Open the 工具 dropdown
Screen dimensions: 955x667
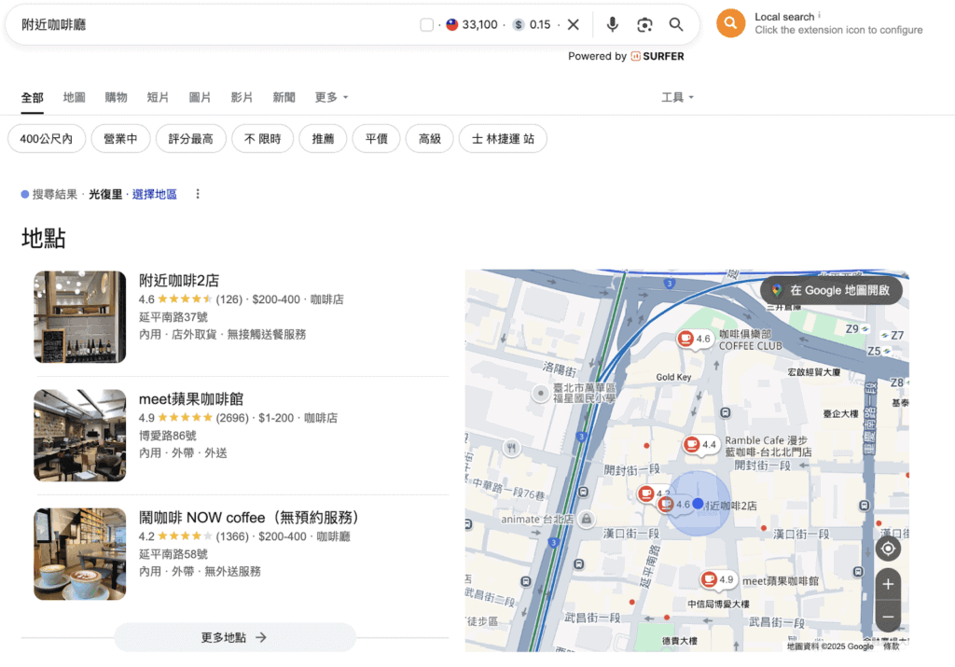pyautogui.click(x=676, y=97)
